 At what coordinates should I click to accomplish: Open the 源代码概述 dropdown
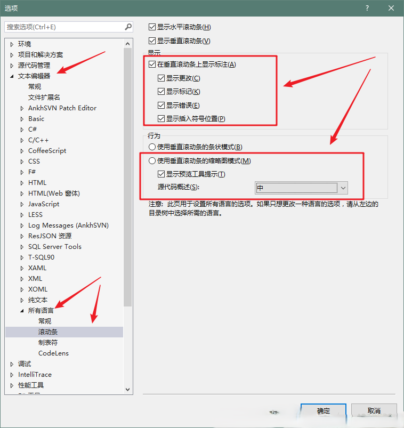coord(301,188)
